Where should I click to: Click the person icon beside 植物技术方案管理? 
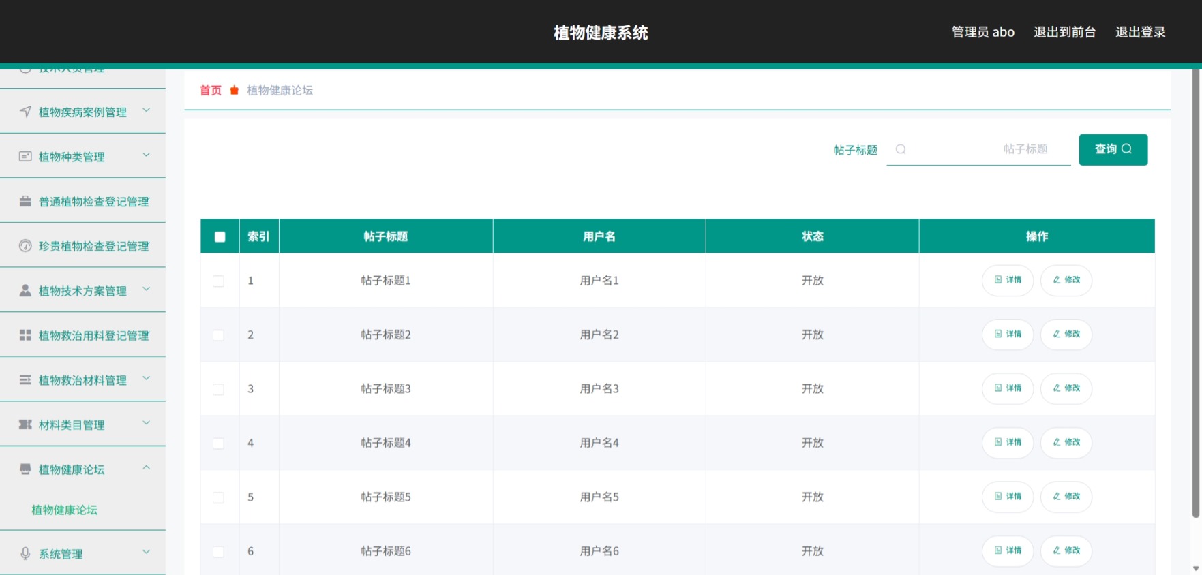pyautogui.click(x=25, y=290)
